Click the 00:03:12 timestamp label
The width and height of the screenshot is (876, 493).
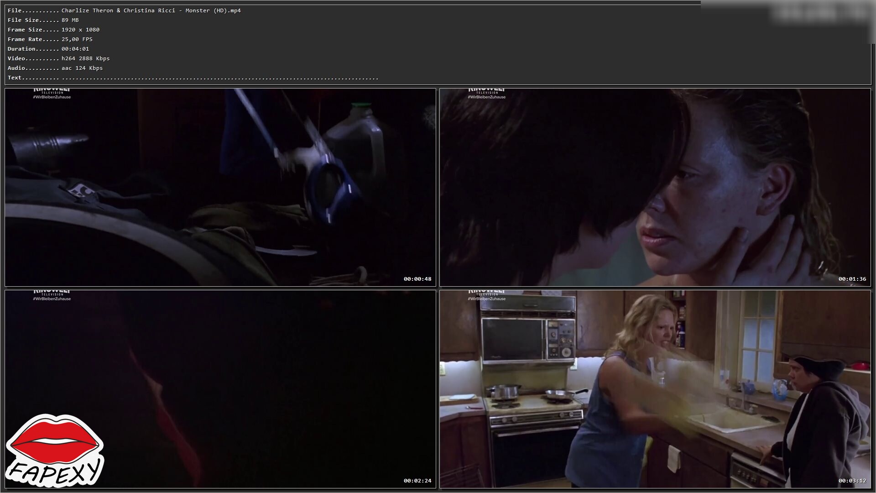pos(852,481)
